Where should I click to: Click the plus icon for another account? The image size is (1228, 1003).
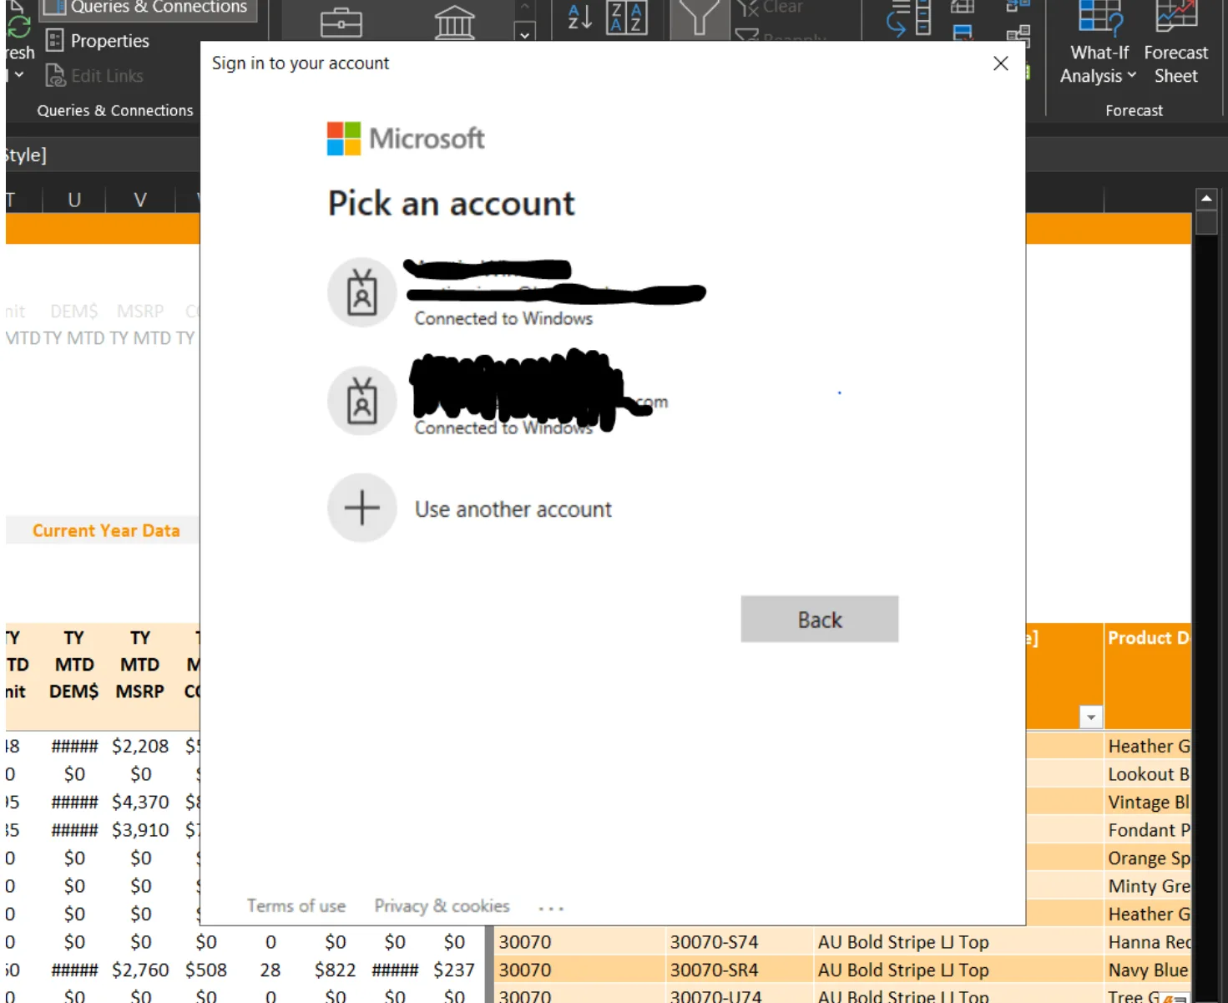coord(361,508)
